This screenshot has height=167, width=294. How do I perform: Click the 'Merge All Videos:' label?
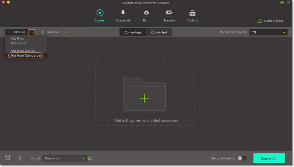click(x=223, y=158)
